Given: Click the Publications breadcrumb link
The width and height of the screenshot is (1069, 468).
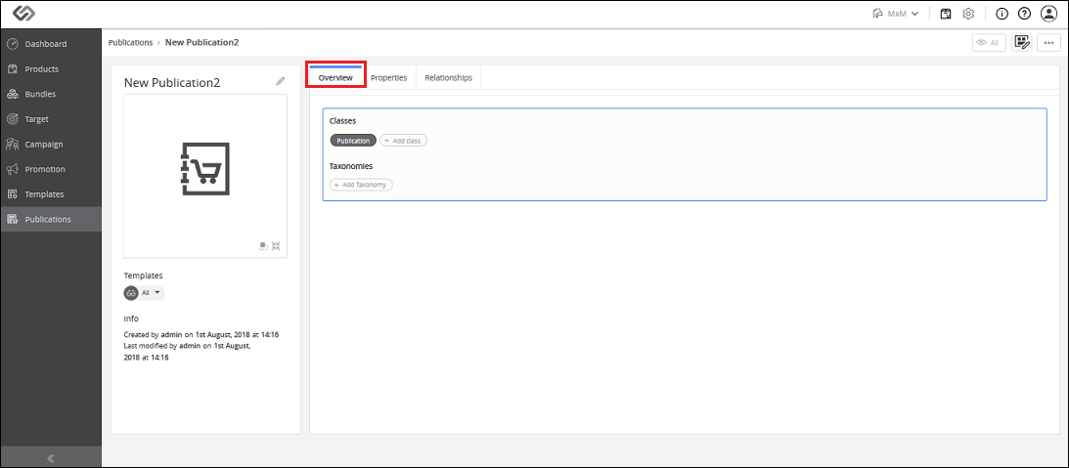Looking at the screenshot, I should tap(130, 42).
